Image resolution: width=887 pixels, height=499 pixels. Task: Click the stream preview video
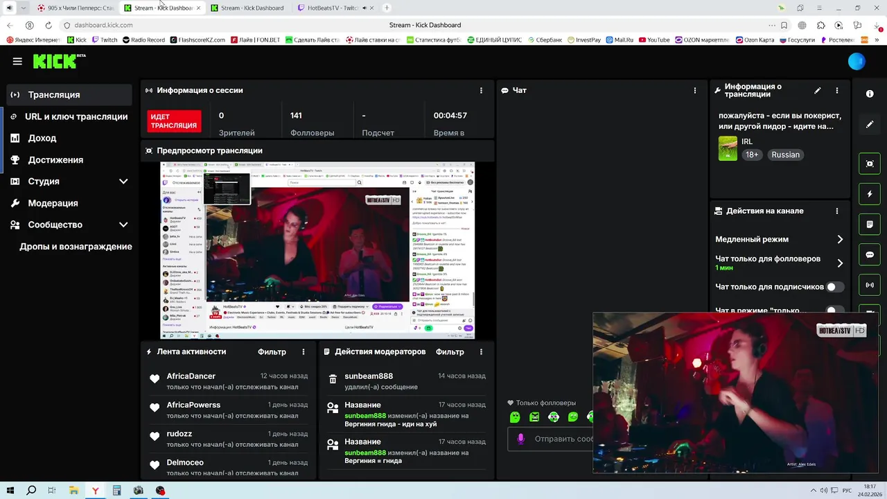coord(317,250)
